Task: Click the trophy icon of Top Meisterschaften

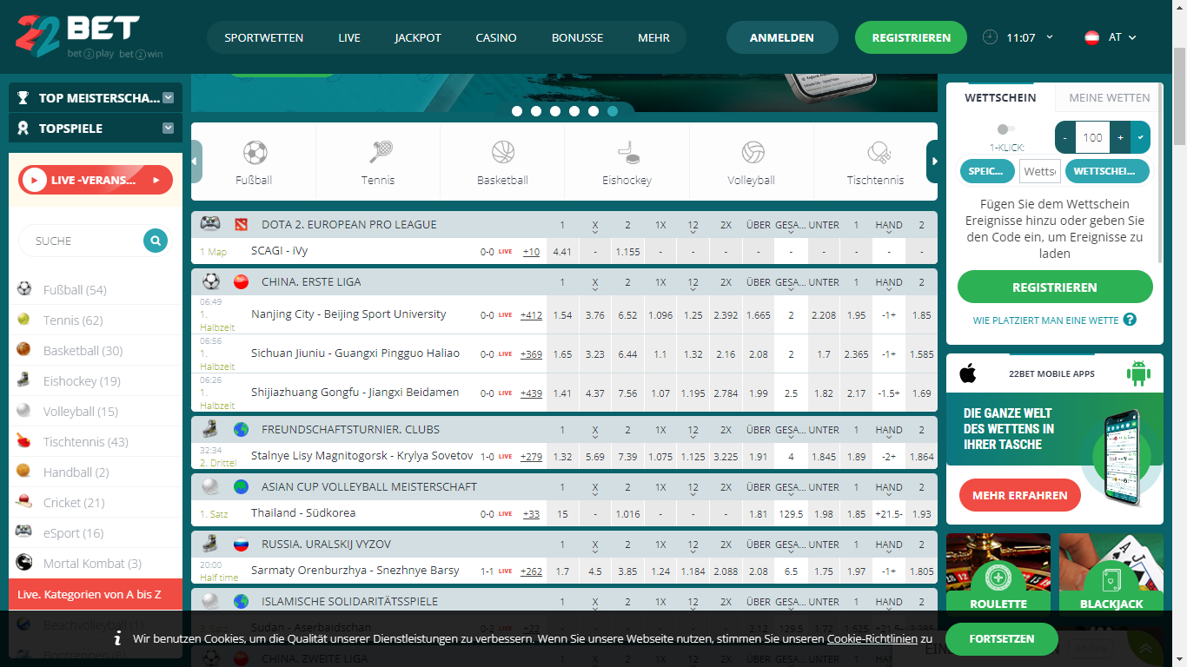Action: (23, 98)
